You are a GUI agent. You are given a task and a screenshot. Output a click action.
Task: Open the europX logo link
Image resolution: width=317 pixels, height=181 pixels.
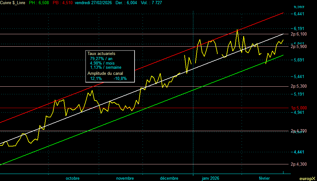307,178
